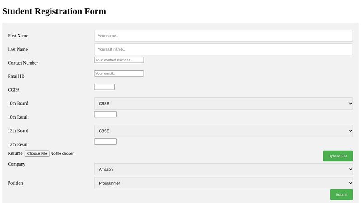Viewport: 361px width, 203px height.
Task: Click the 10th Board dropdown arrow
Action: pyautogui.click(x=351, y=104)
